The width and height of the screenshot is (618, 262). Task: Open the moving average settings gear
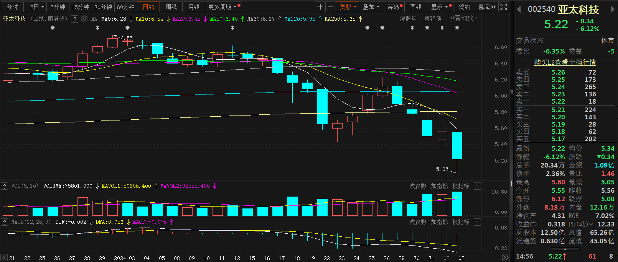[x=84, y=19]
